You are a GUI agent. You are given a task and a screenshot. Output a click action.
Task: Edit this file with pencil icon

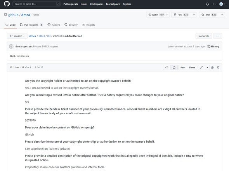click(x=201, y=68)
